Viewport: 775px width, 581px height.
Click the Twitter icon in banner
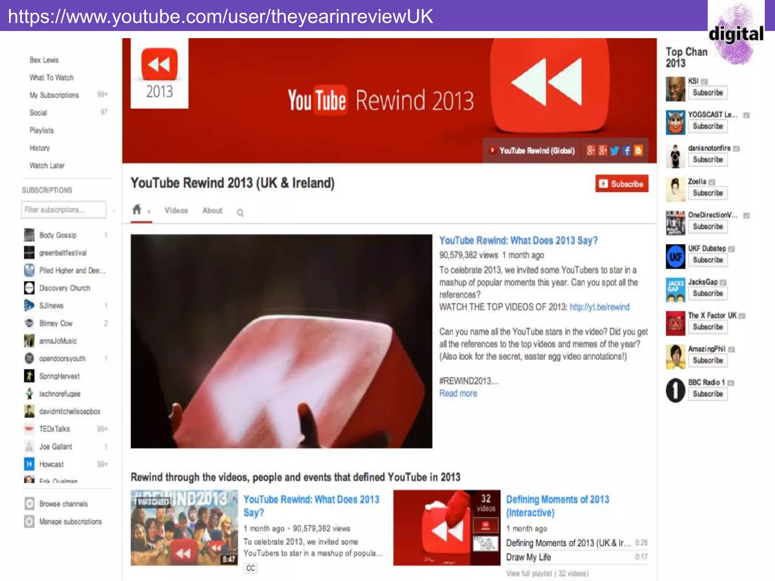615,151
